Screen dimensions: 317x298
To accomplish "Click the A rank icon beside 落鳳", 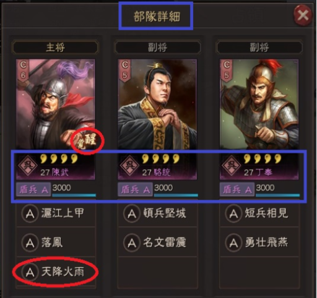I will click(30, 243).
